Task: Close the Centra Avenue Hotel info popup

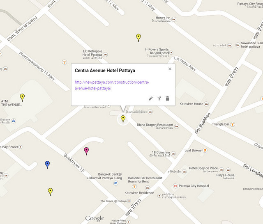Action: pyautogui.click(x=170, y=69)
